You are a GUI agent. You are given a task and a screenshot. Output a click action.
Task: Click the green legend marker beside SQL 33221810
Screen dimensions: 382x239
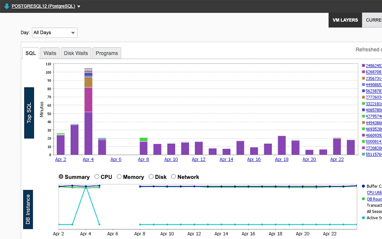[x=363, y=104]
